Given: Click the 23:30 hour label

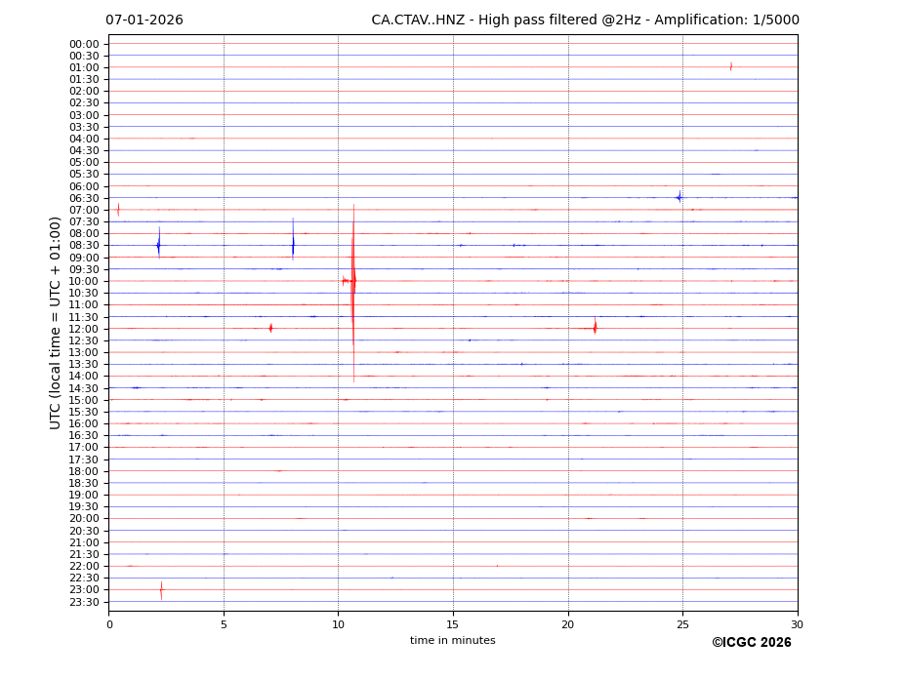Looking at the screenshot, I should point(84,602).
